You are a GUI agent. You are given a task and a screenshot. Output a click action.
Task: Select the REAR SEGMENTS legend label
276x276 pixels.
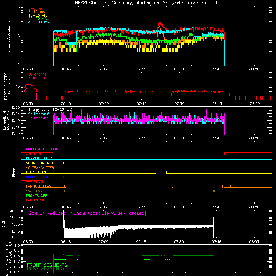[x=46, y=269]
